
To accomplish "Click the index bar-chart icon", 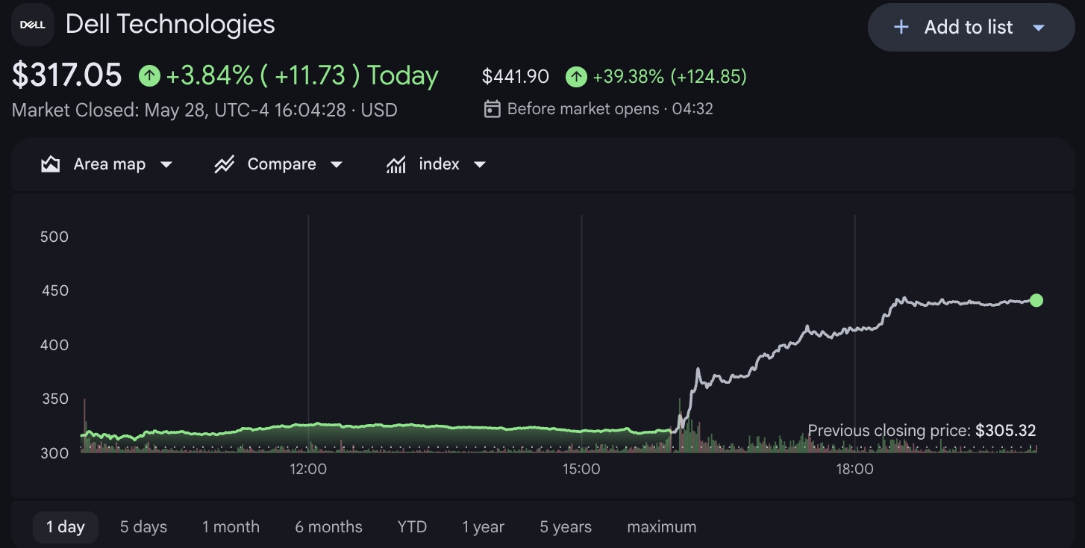I will click(396, 164).
